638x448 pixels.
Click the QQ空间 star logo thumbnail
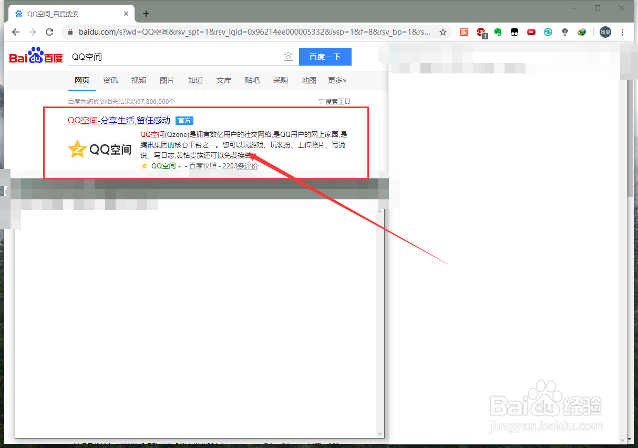(x=100, y=149)
